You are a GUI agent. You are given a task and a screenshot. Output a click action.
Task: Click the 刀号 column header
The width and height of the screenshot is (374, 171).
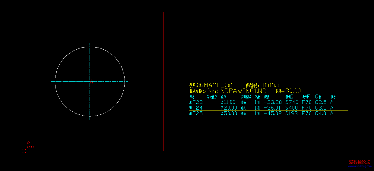[192, 97]
